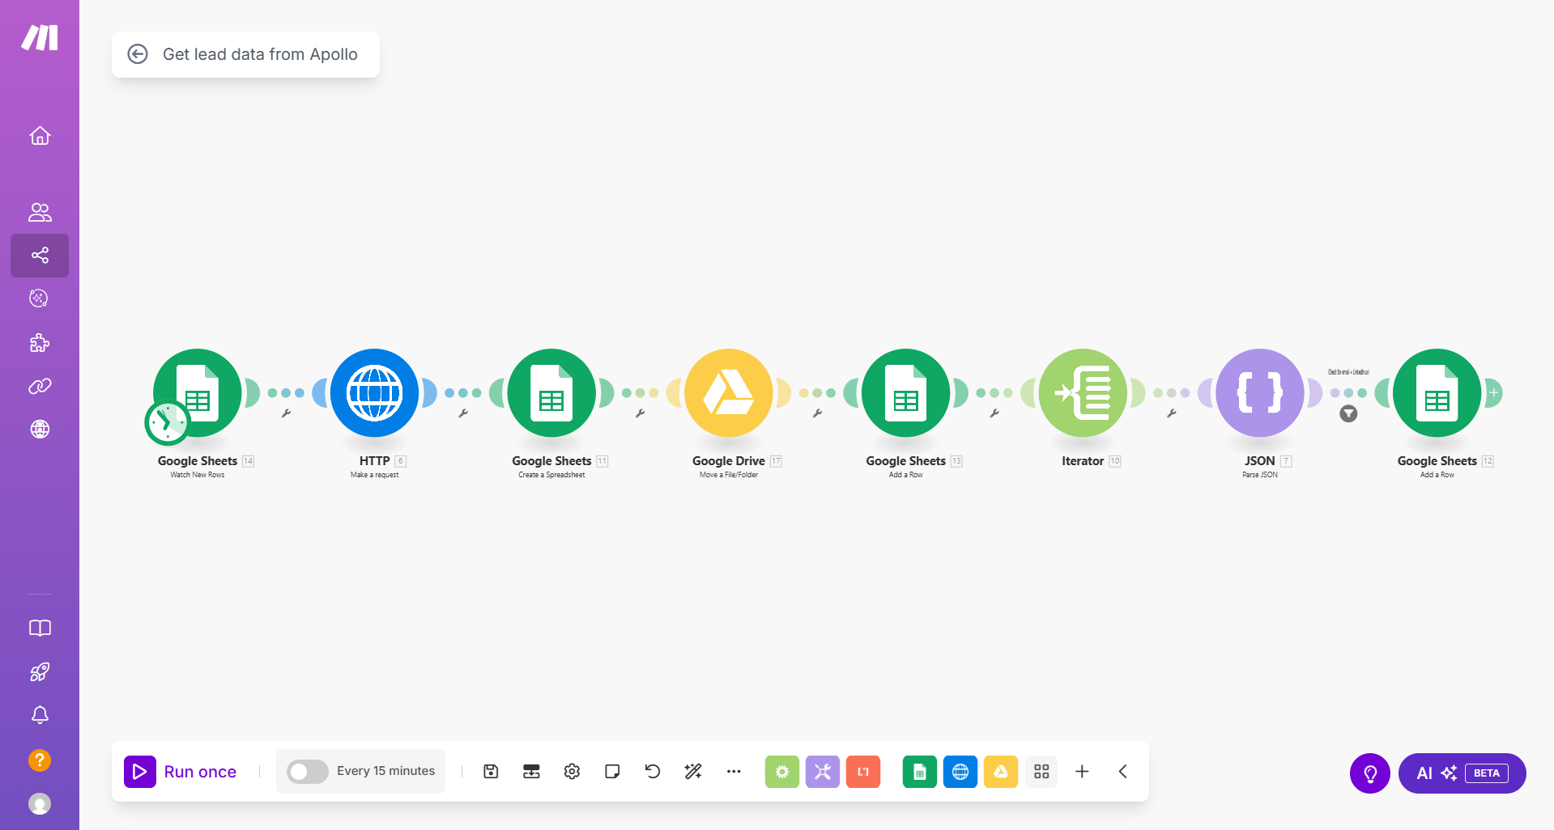Click wrench on route after Google Sheets 13
This screenshot has height=830, width=1554.
click(994, 413)
